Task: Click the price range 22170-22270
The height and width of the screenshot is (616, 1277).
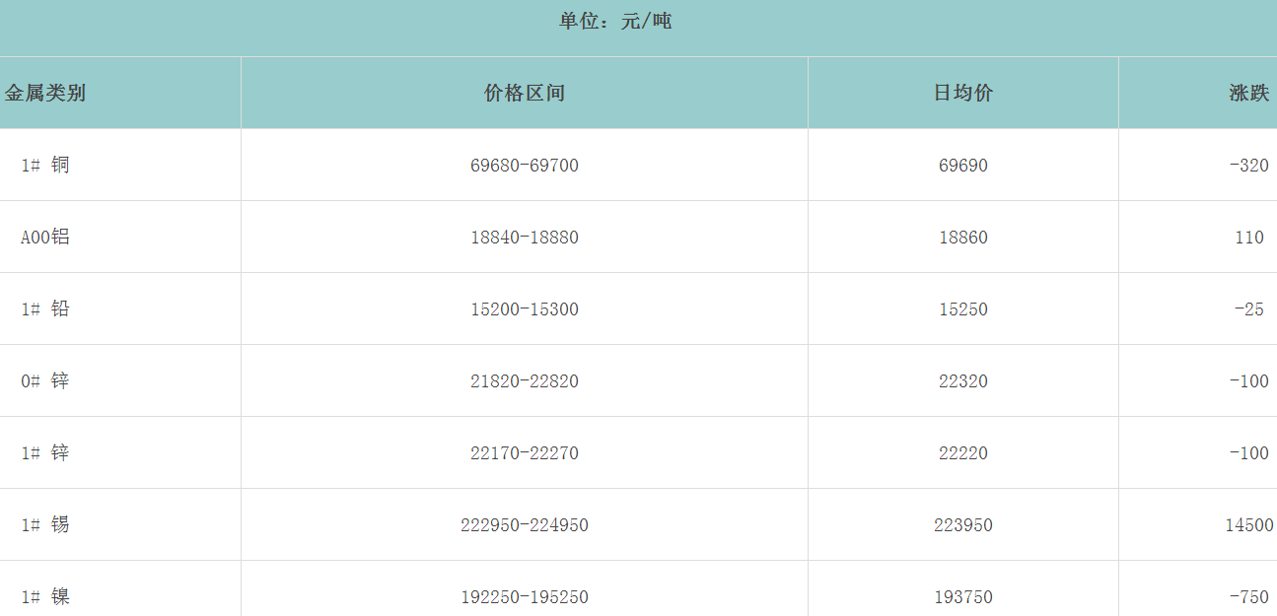Action: 524,453
